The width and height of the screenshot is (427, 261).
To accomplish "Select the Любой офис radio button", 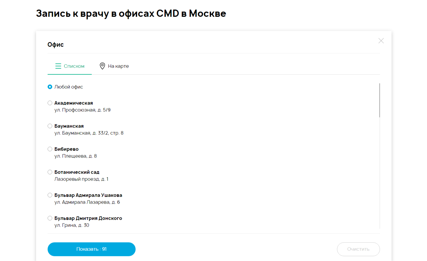I will click(x=50, y=87).
